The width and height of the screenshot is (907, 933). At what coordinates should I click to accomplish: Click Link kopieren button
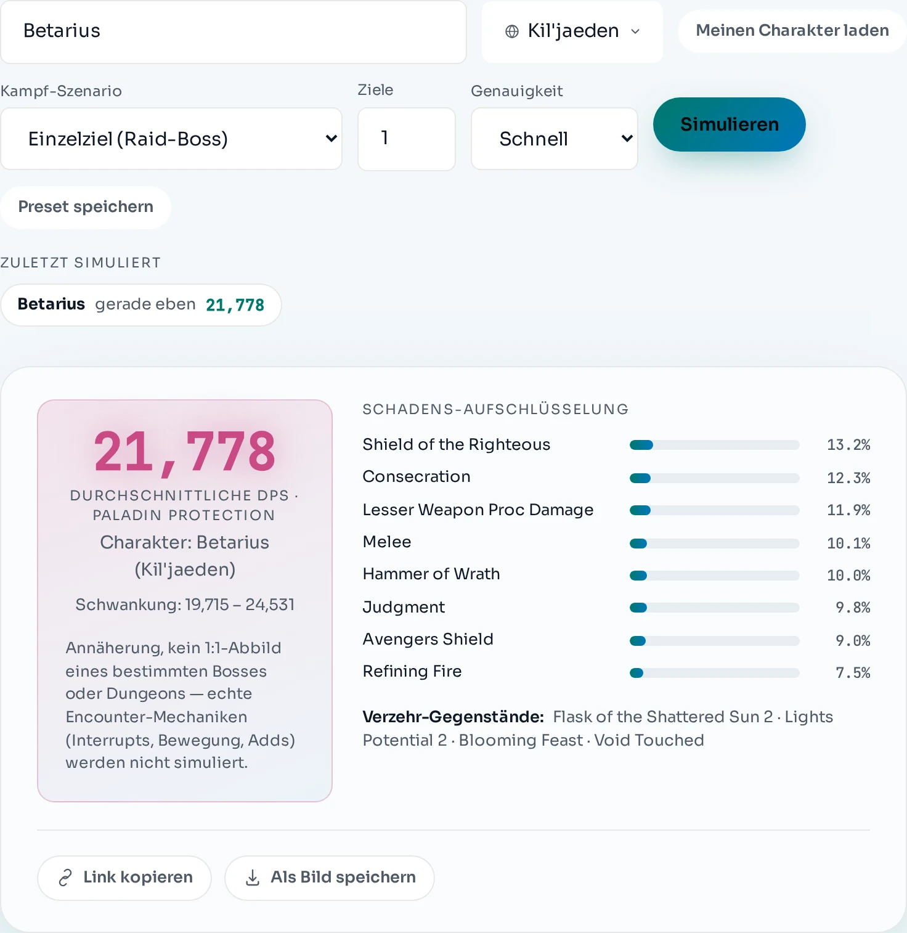124,878
